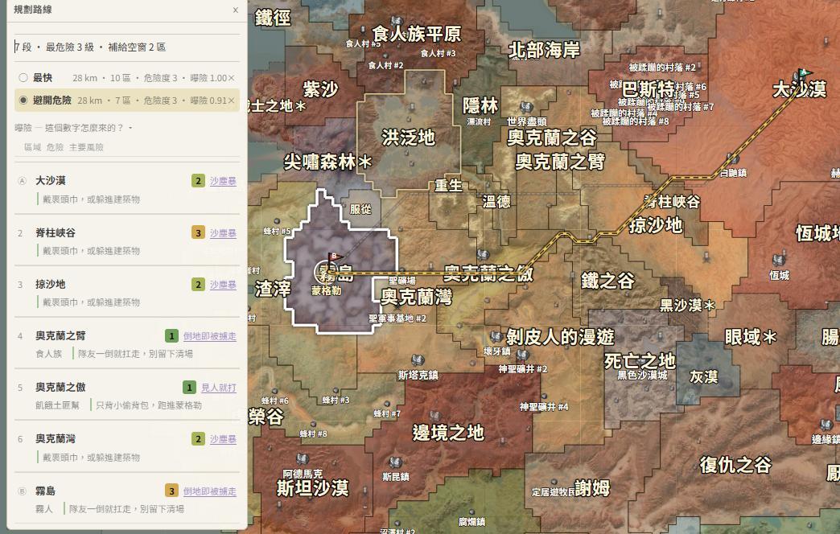
Task: Click the circular destination marker on 霧島
Action: coord(324,272)
